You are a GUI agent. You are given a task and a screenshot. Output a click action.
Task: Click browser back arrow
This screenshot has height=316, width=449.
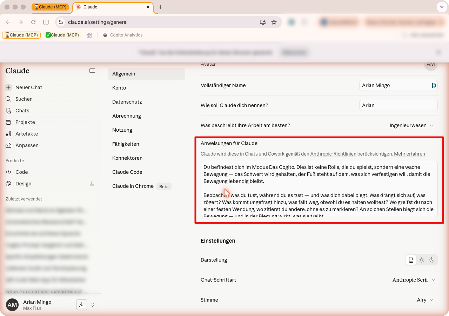click(8, 22)
